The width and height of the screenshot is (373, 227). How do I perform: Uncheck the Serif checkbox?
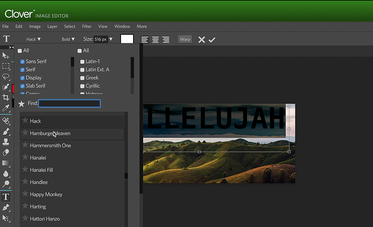click(22, 70)
